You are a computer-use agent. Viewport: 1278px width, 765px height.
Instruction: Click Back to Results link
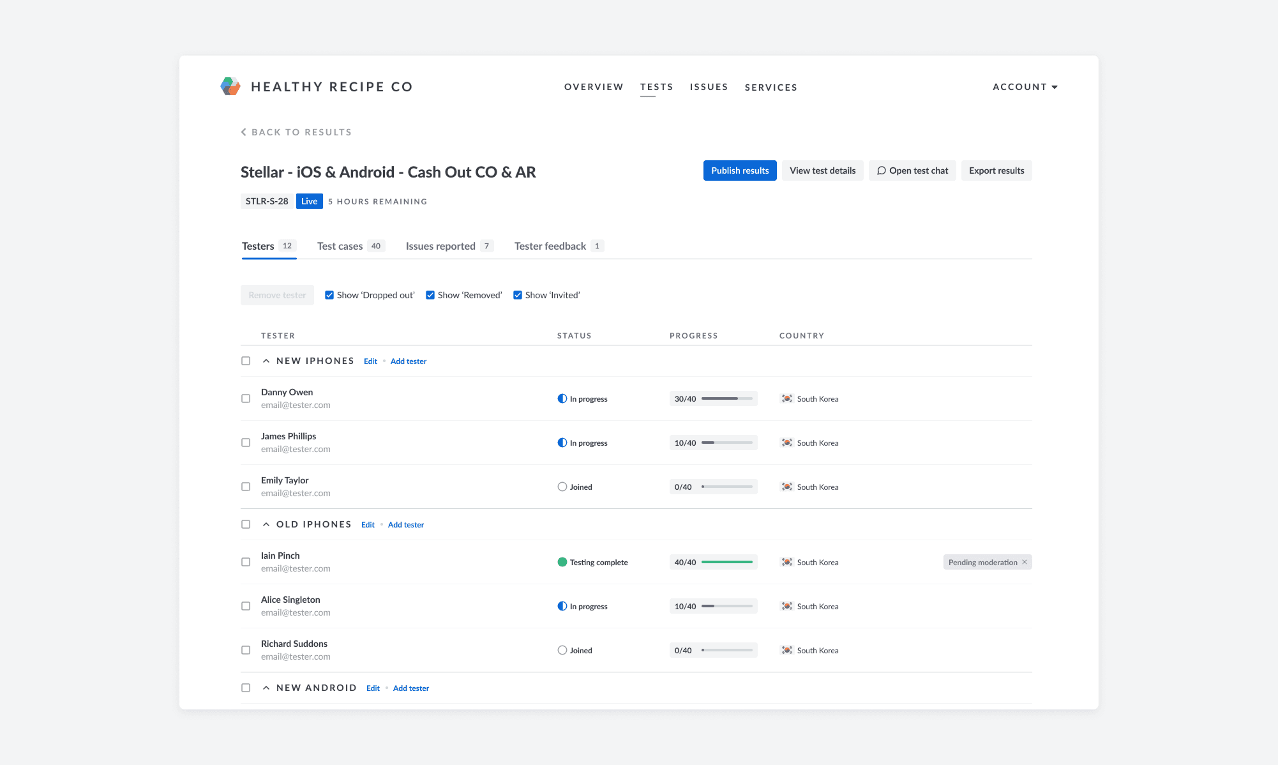pos(296,132)
